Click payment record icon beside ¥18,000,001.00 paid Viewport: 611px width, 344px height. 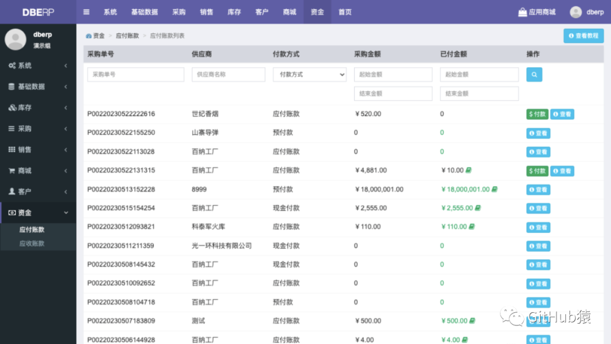pos(494,189)
